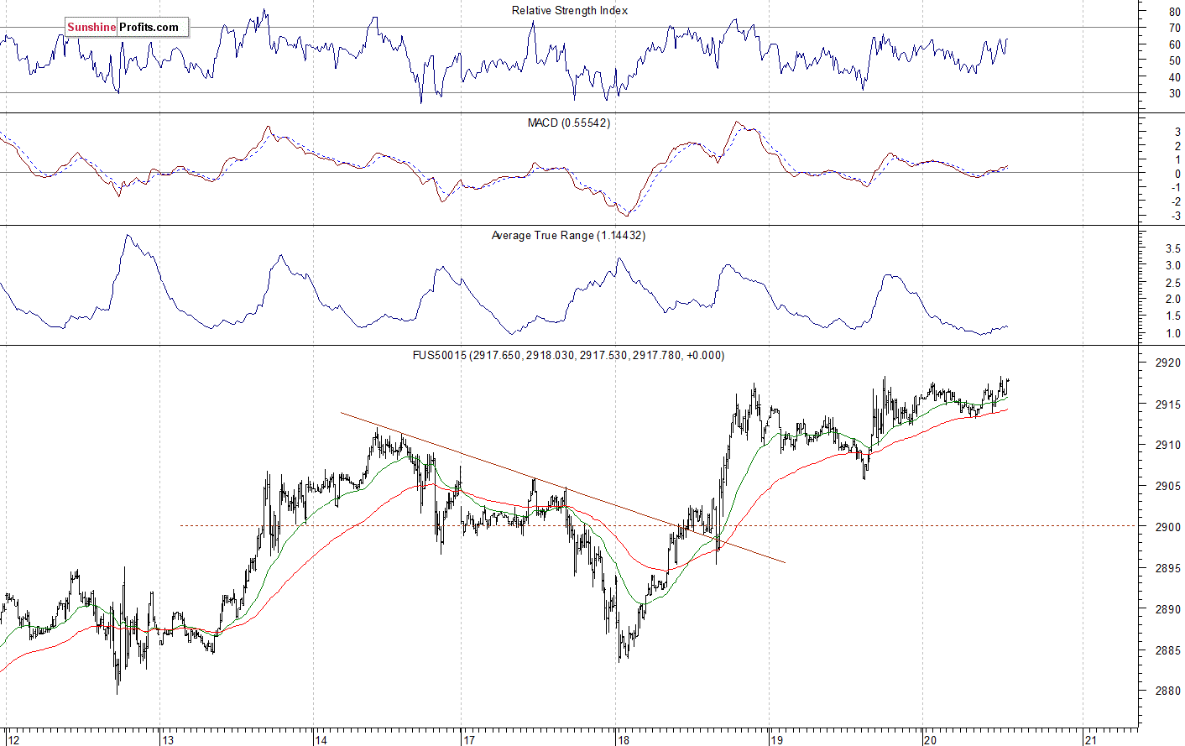Click the ATR axis value 1.0
This screenshot has width=1185, height=746.
click(x=1172, y=333)
